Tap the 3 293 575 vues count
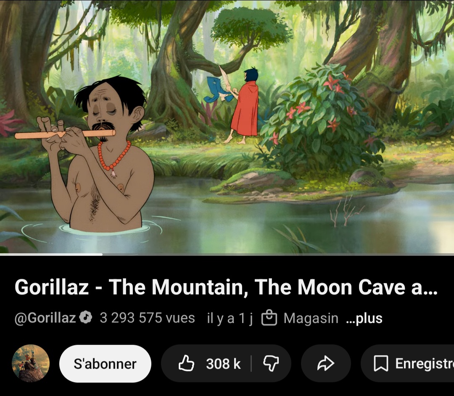Viewport: 454px width, 396px height. [x=148, y=318]
